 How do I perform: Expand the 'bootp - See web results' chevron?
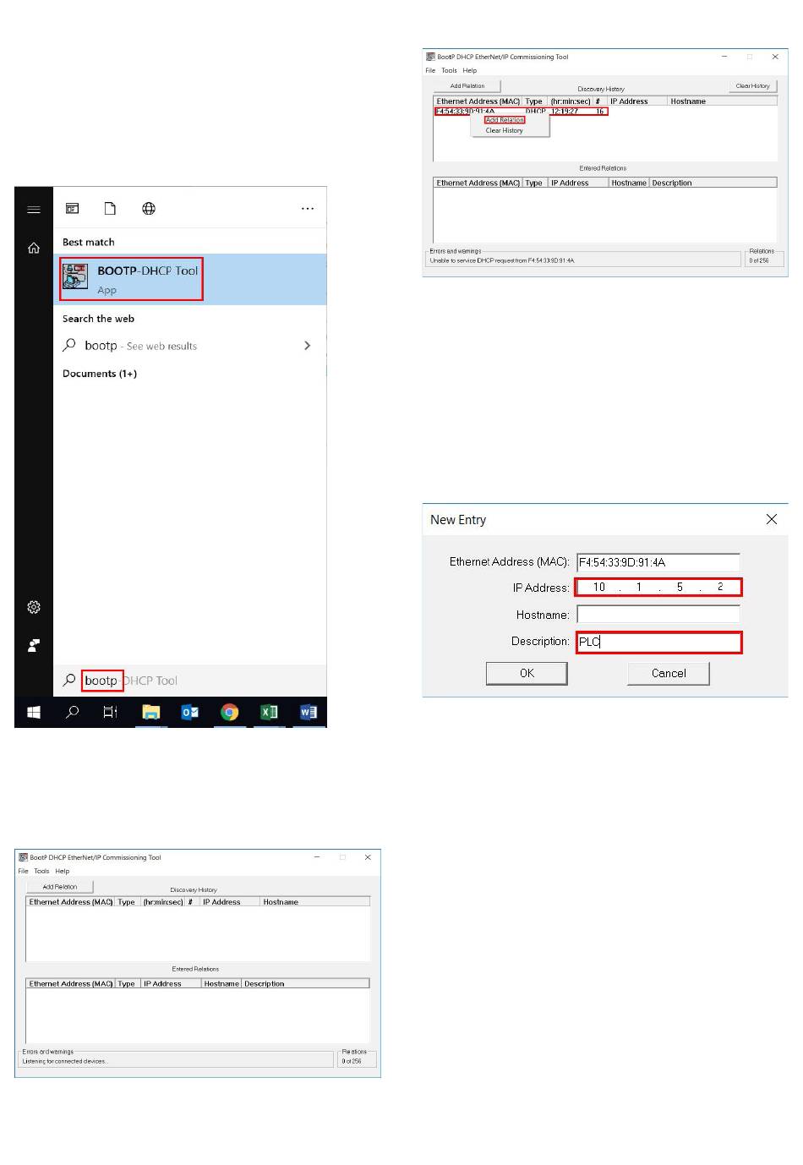(307, 346)
